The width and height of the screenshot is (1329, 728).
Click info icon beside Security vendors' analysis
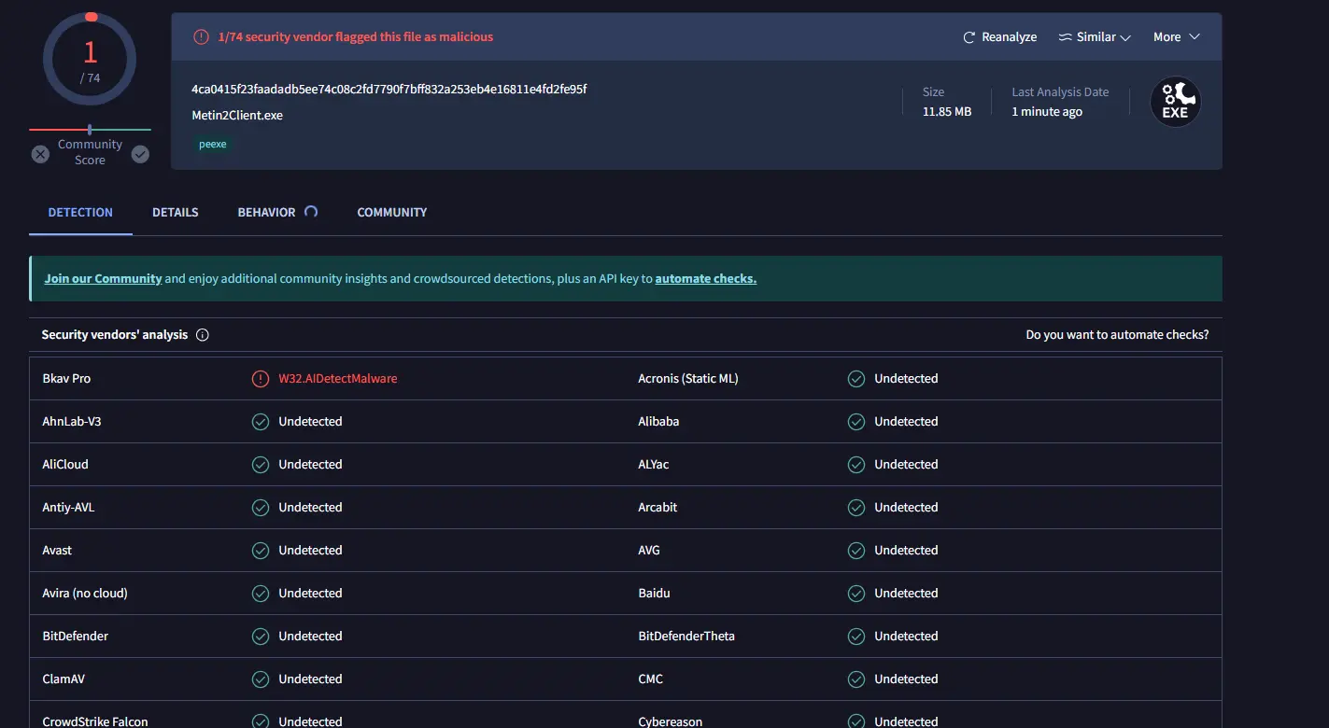pyautogui.click(x=203, y=335)
